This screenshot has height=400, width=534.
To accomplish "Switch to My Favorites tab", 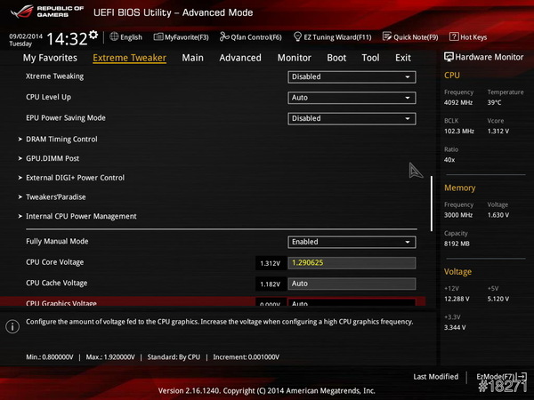I will coord(50,58).
